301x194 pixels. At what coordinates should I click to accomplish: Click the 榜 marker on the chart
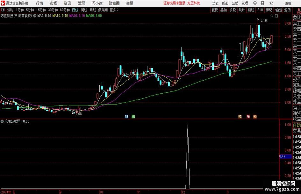point(240,117)
